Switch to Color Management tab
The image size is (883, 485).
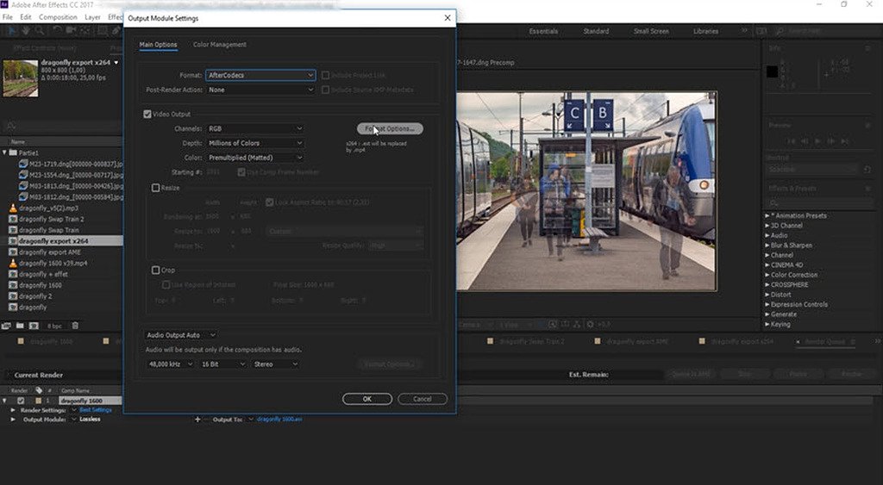coord(220,45)
